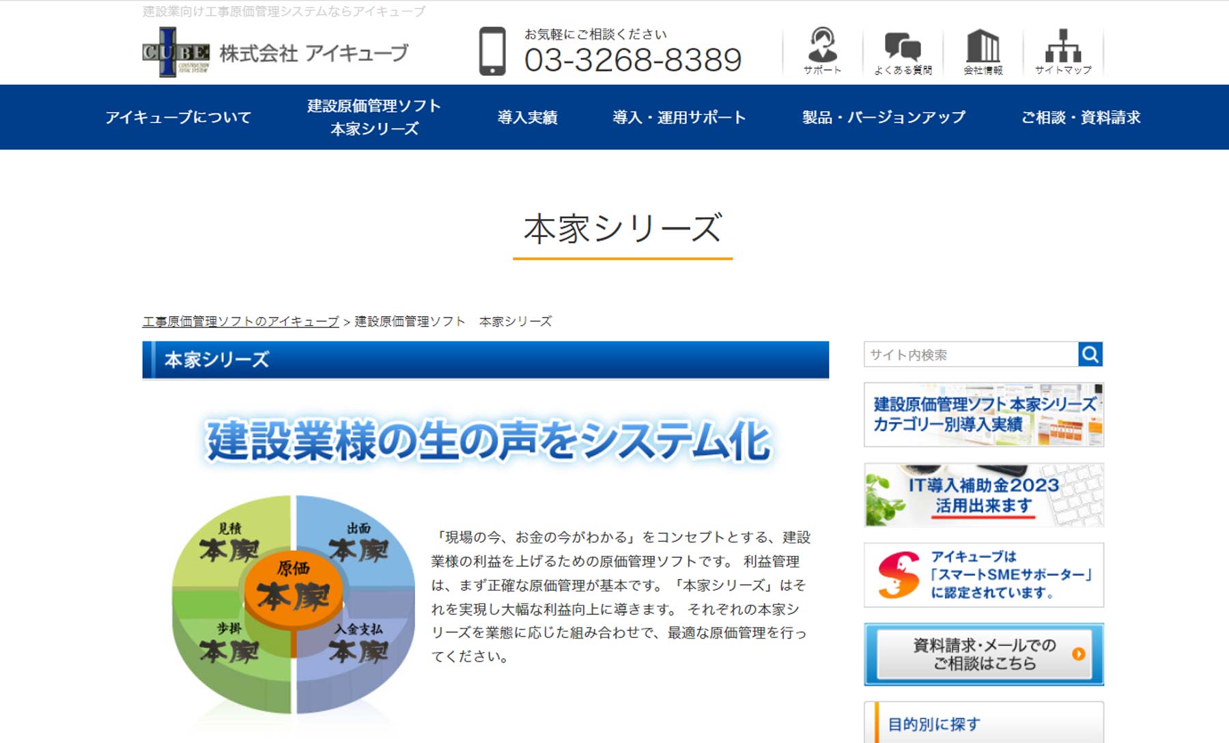Open 導入実績 menu item
Image resolution: width=1229 pixels, height=743 pixels.
coord(527,117)
